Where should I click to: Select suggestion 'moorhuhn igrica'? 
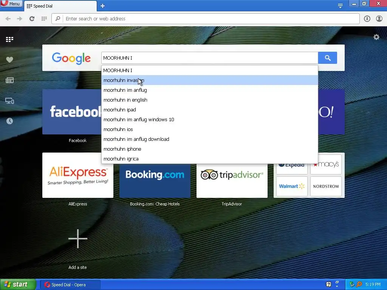coord(209,159)
